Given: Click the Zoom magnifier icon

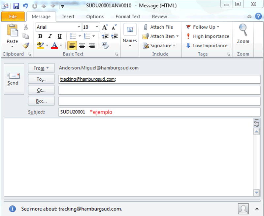Looking at the screenshot, I should coord(243,30).
